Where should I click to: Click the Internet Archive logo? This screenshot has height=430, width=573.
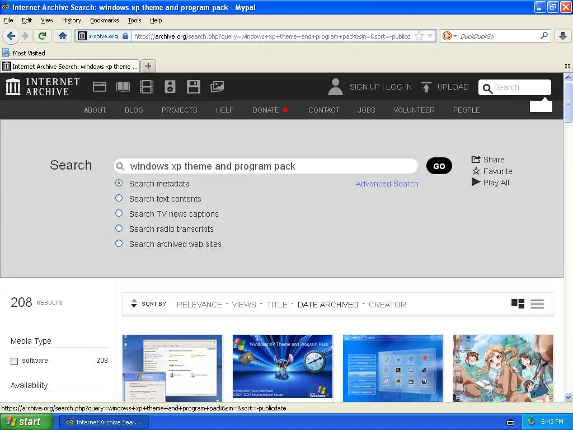click(43, 87)
